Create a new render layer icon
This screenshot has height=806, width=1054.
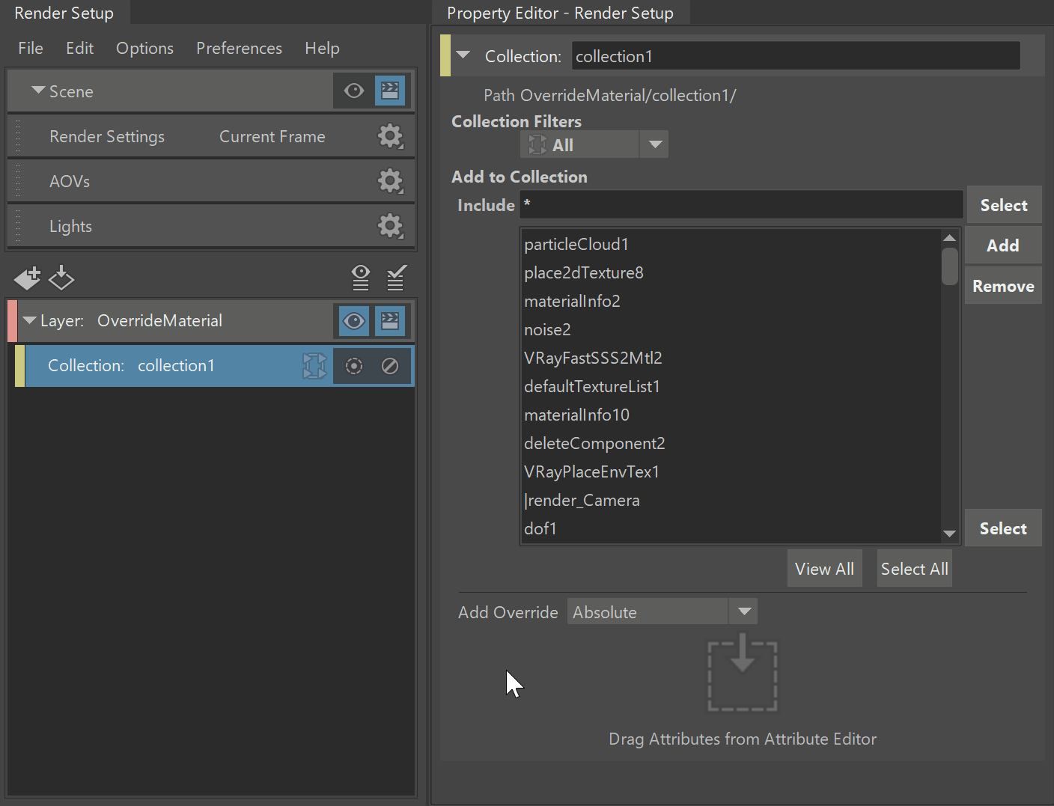coord(27,278)
